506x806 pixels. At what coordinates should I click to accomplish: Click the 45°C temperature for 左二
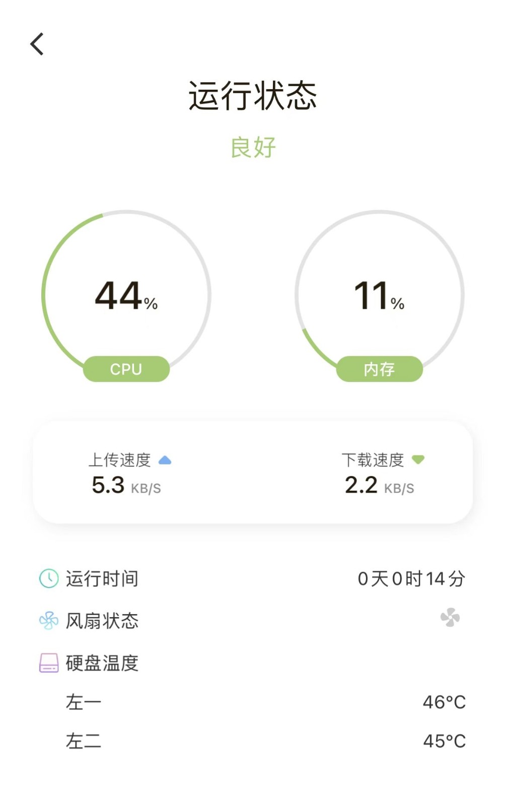[x=445, y=741]
